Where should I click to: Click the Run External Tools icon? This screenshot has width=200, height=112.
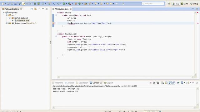click(x=69, y=4)
